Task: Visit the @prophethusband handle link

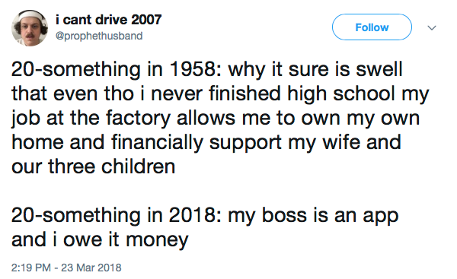Action: [99, 36]
